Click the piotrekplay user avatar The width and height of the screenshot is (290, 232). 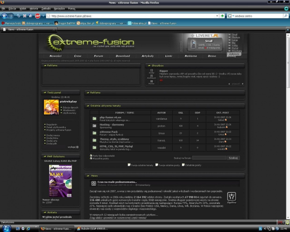(x=51, y=107)
